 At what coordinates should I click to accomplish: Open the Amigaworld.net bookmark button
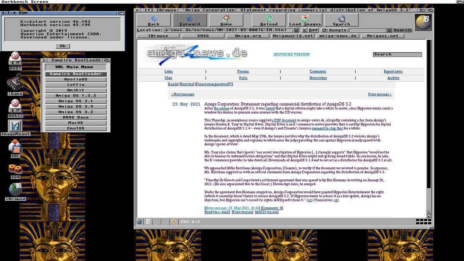[293, 36]
